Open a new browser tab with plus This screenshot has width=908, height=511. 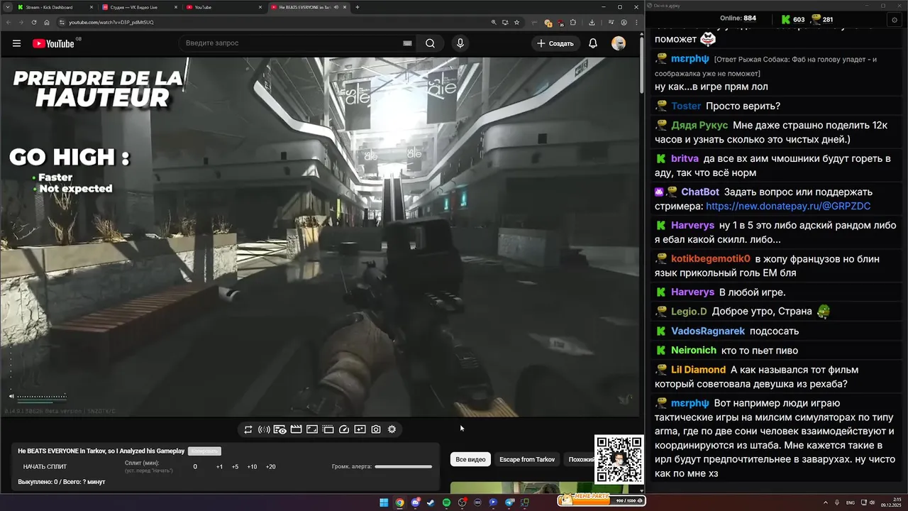pos(357,7)
